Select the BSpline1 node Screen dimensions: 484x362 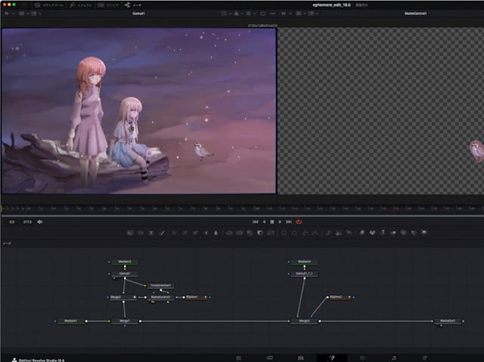click(195, 297)
